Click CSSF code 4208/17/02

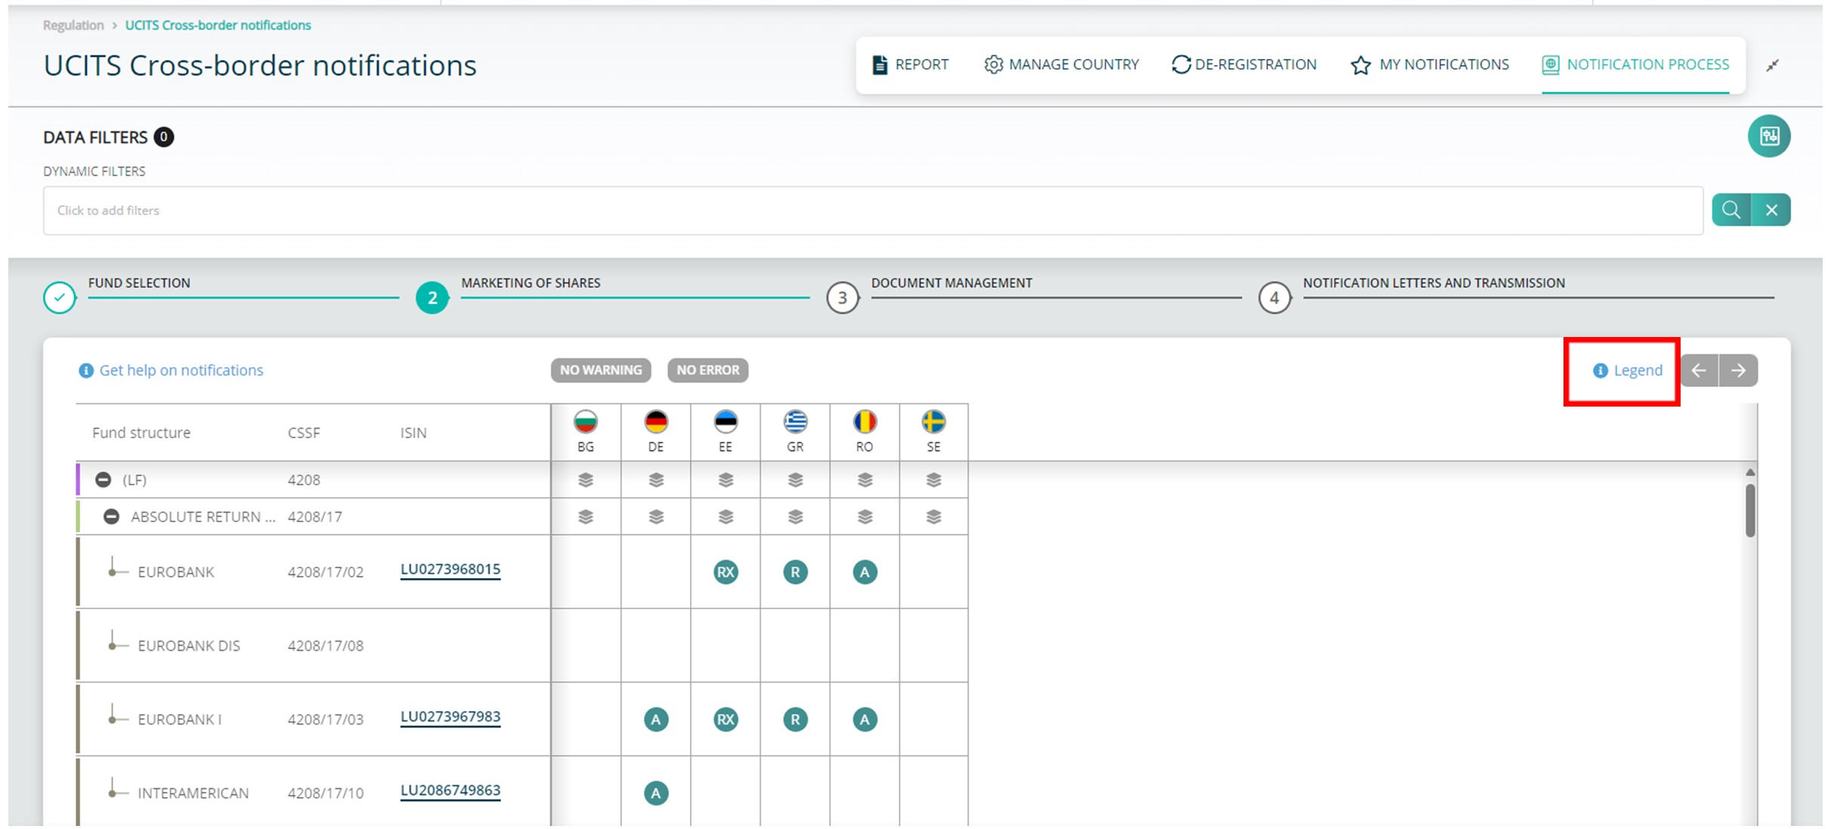tap(326, 572)
